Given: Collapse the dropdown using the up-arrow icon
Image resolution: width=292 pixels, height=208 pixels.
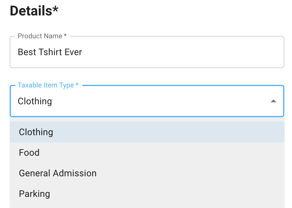Looking at the screenshot, I should 273,101.
